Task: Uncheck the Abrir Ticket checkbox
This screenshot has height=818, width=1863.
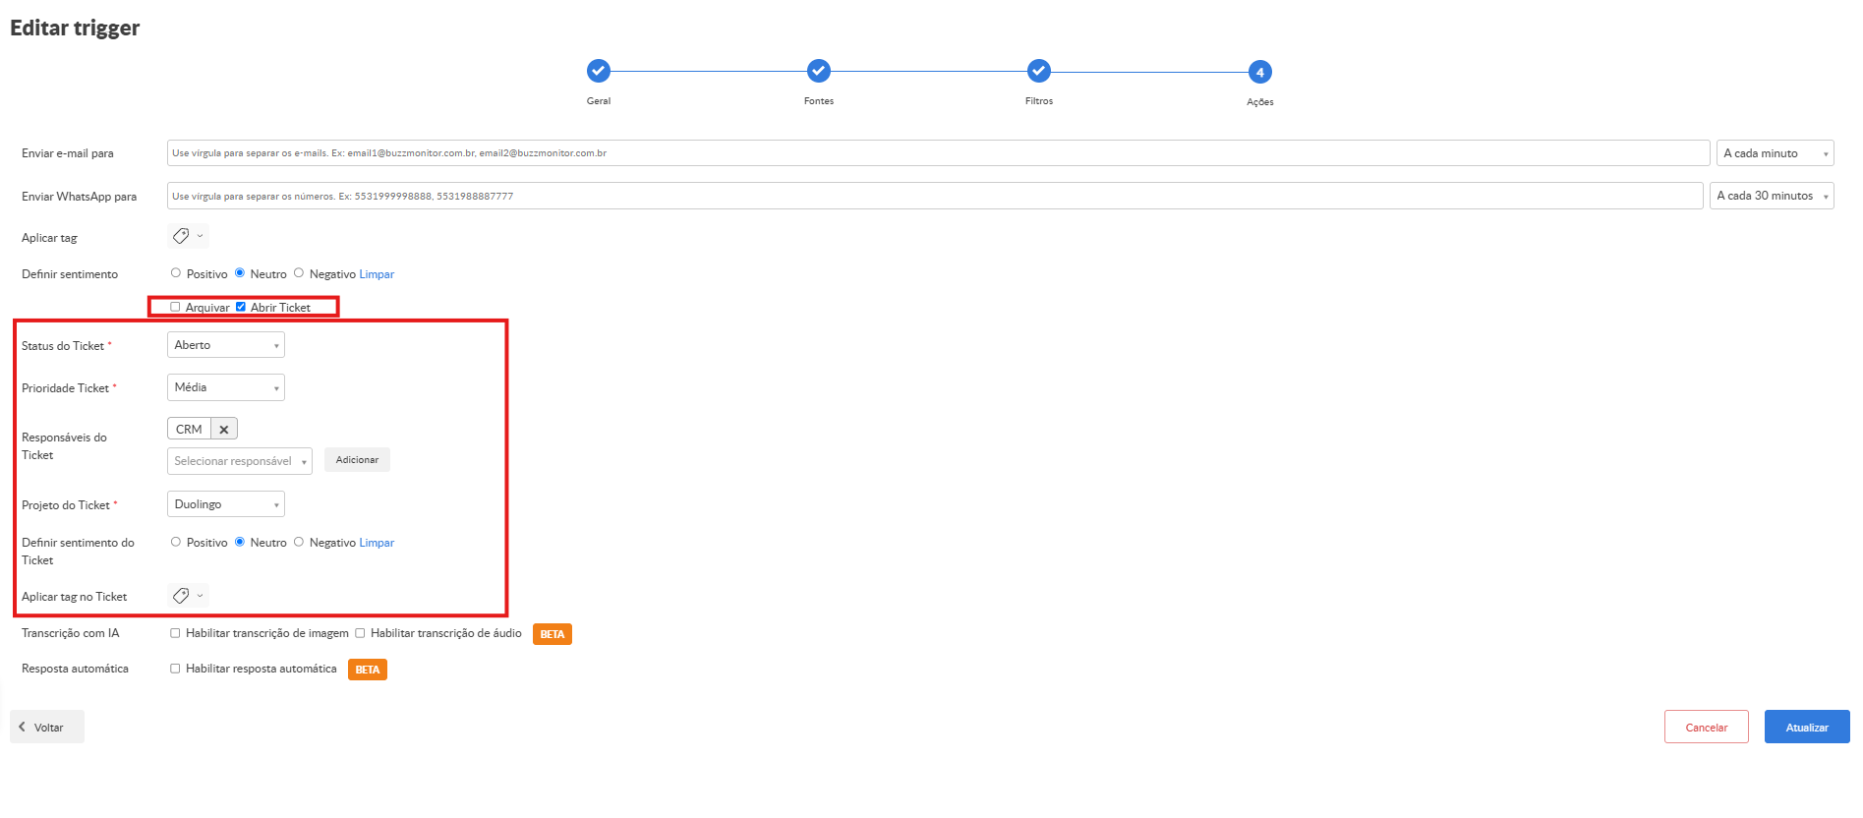Action: click(x=240, y=307)
